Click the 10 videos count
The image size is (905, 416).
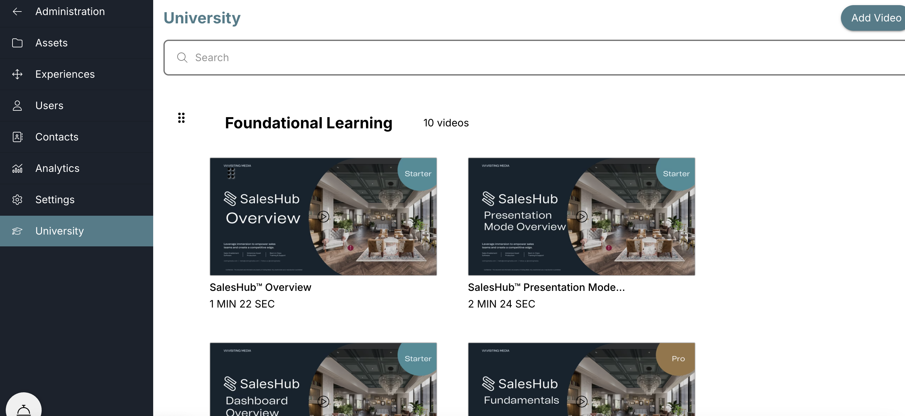pos(446,123)
